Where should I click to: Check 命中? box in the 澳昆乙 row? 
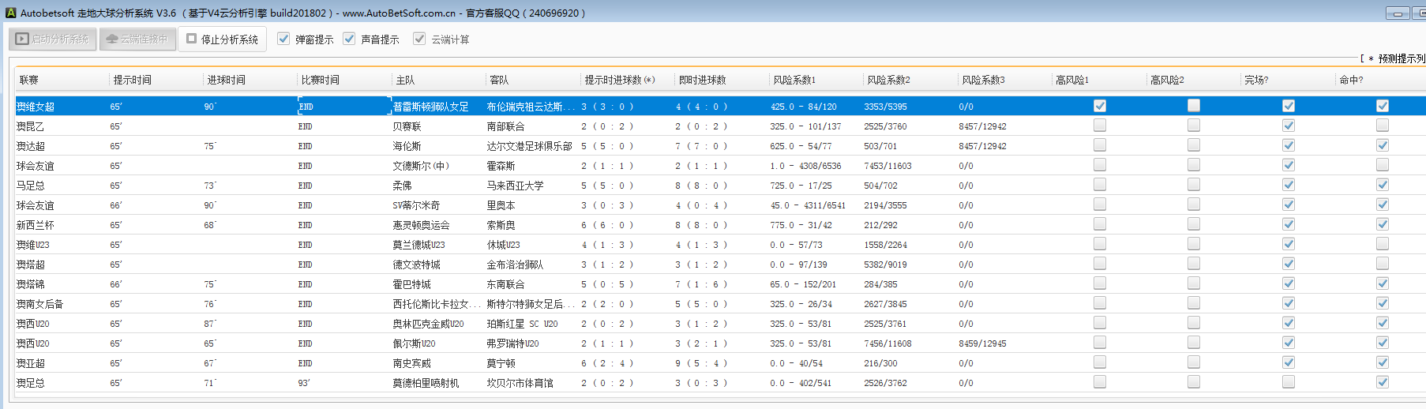point(1383,126)
